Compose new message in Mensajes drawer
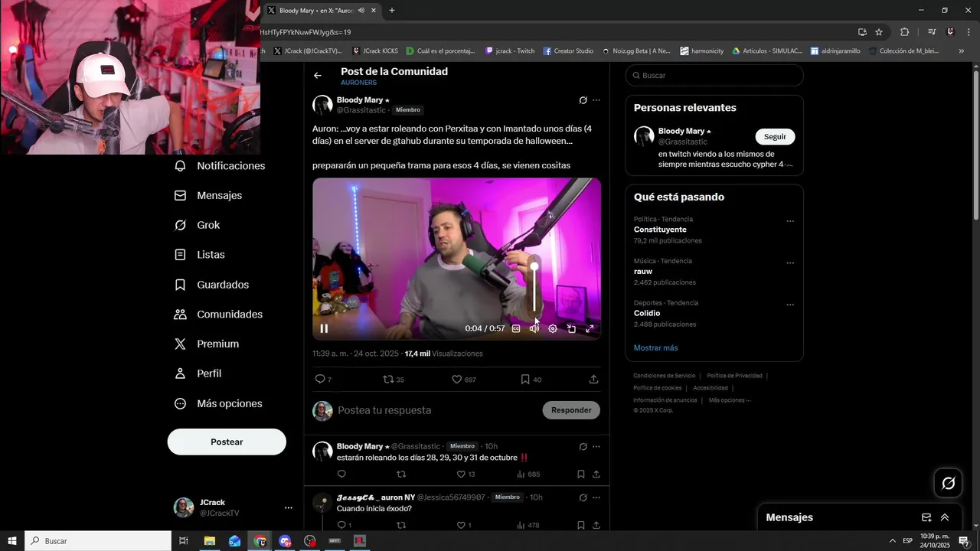 click(926, 517)
